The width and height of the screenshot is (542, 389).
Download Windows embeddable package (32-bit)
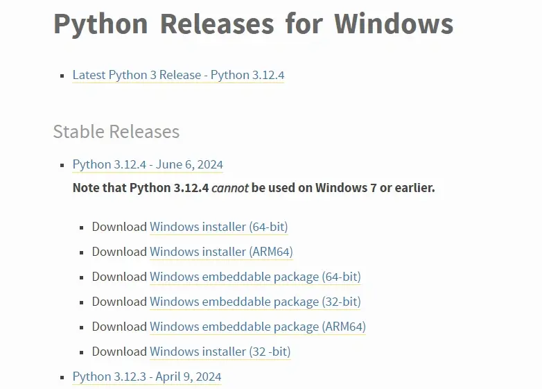pos(255,302)
